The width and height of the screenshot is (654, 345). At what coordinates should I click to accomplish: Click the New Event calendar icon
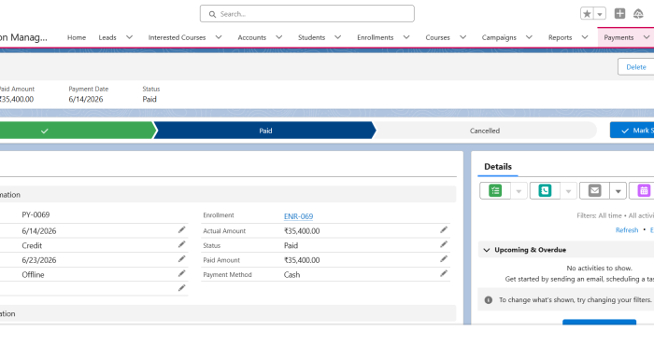click(644, 190)
